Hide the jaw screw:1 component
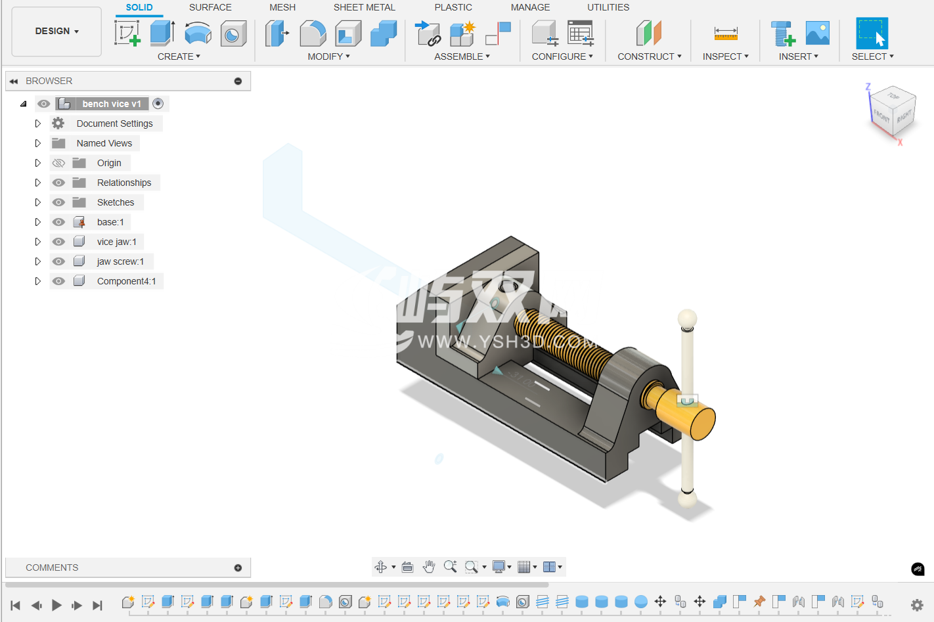The width and height of the screenshot is (934, 622). click(x=58, y=261)
